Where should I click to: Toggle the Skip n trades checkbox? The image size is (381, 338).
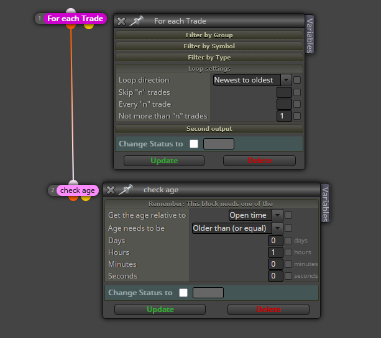[x=297, y=92]
